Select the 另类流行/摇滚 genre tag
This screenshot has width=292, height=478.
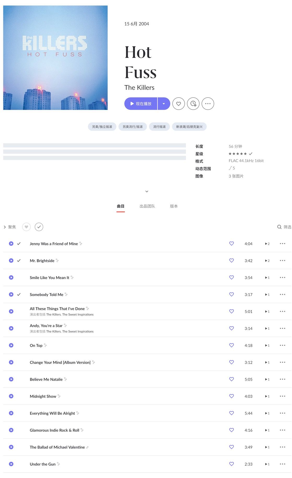click(133, 127)
